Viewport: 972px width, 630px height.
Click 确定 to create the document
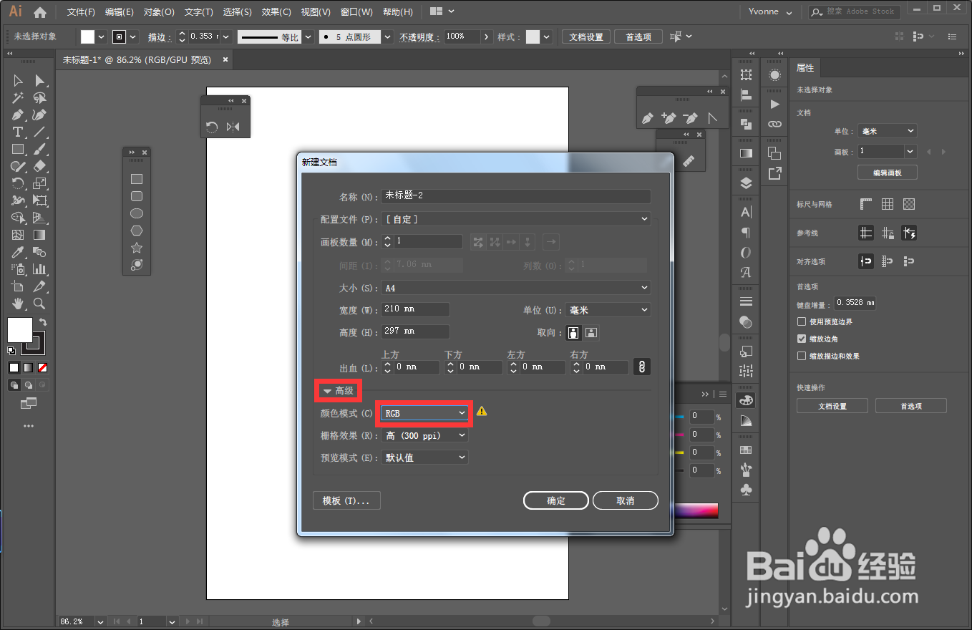pyautogui.click(x=556, y=500)
